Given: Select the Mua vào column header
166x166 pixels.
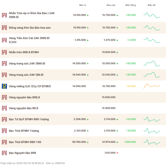Looking at the screenshot, I should pyautogui.click(x=111, y=5).
